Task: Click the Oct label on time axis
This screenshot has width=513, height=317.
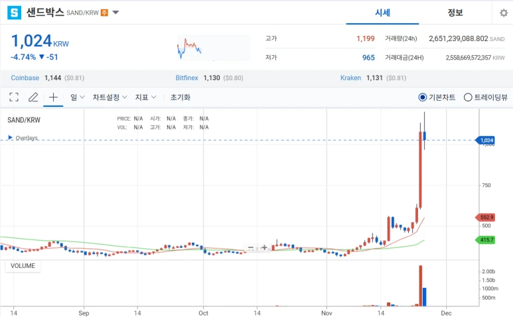Action: click(x=203, y=313)
